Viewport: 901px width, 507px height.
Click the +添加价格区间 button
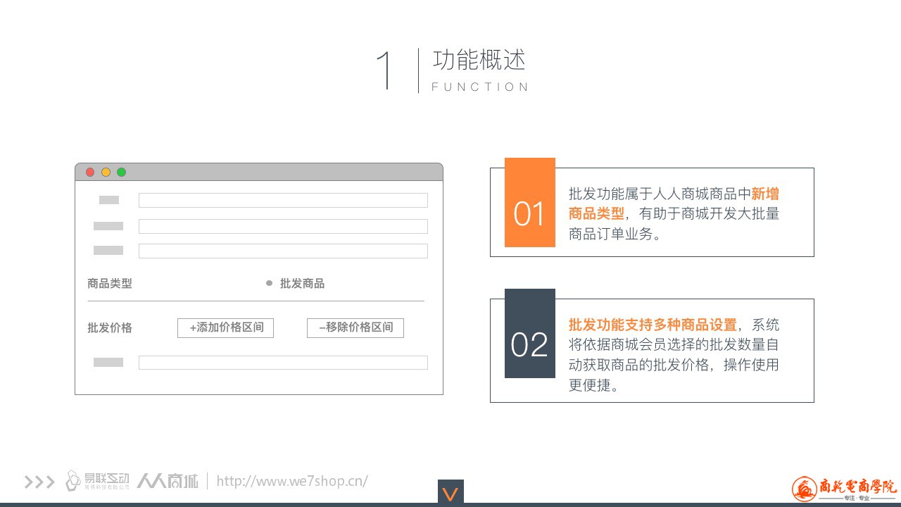225,327
